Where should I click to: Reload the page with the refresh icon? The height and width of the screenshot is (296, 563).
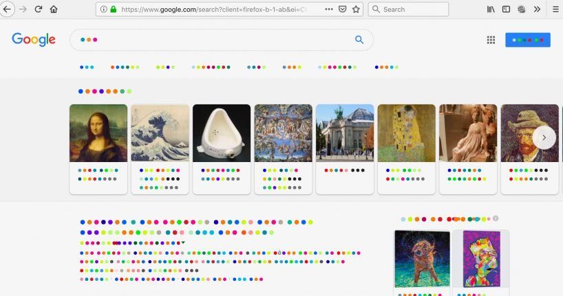(39, 10)
